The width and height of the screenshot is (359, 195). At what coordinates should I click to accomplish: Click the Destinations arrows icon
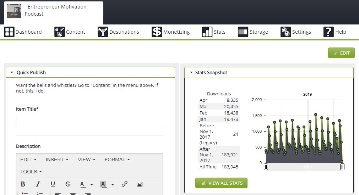pos(103,32)
